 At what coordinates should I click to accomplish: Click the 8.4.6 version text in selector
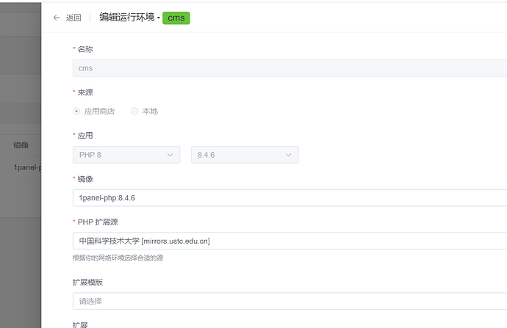pyautogui.click(x=208, y=155)
